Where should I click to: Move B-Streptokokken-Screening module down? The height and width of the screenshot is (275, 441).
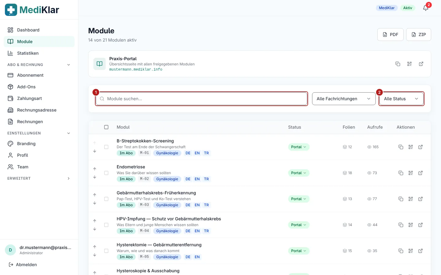click(95, 151)
